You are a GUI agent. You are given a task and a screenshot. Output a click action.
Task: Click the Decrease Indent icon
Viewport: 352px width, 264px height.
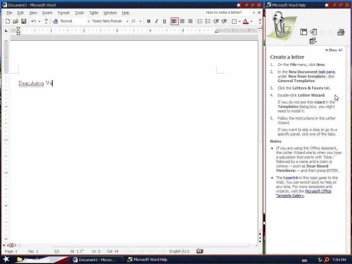[x=216, y=21]
